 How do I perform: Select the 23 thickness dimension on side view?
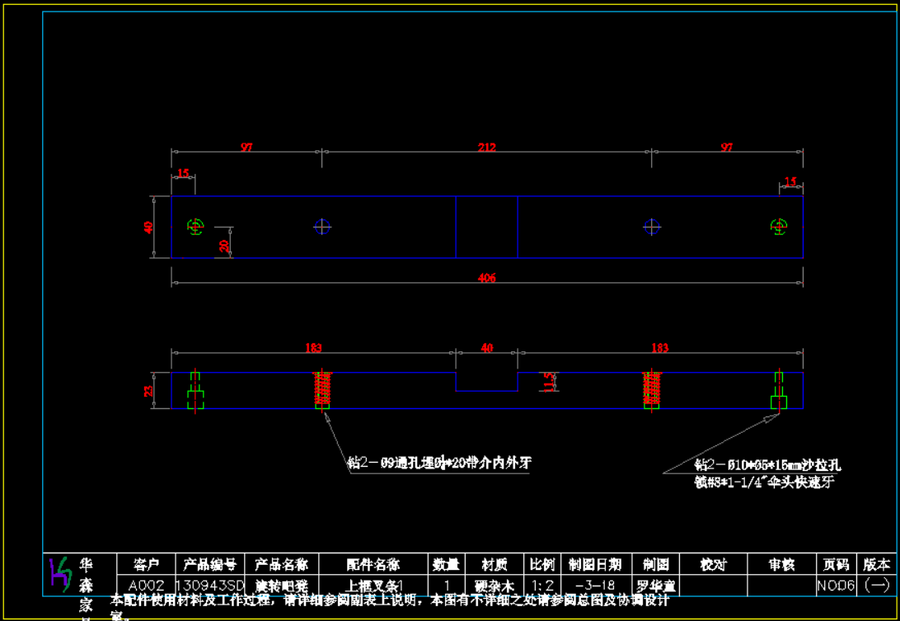(x=149, y=391)
